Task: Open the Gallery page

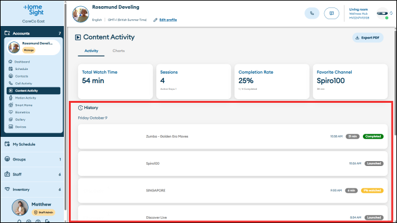Action: [x=20, y=120]
